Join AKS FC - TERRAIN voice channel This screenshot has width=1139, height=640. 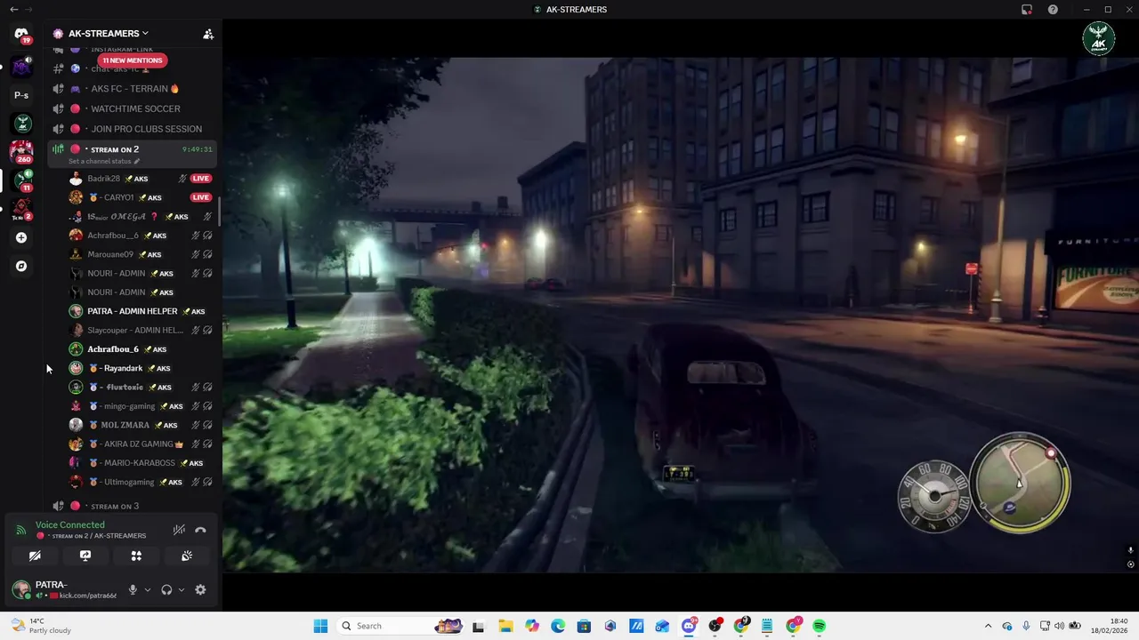pyautogui.click(x=132, y=89)
